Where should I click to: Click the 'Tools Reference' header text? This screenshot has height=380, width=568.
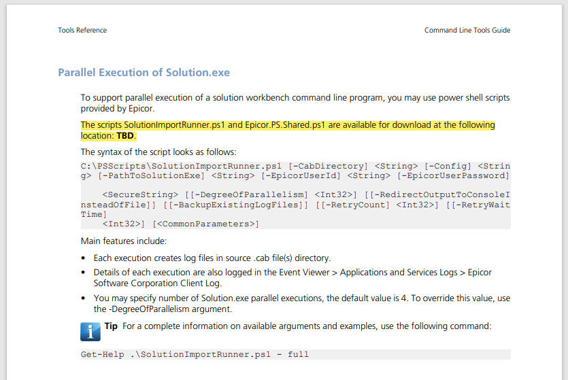[82, 30]
